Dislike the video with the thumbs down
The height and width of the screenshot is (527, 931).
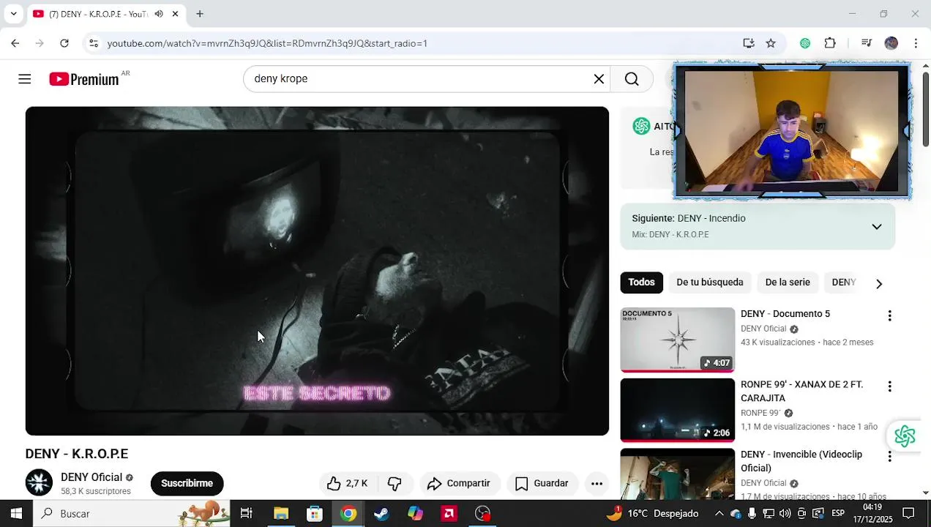click(x=395, y=483)
